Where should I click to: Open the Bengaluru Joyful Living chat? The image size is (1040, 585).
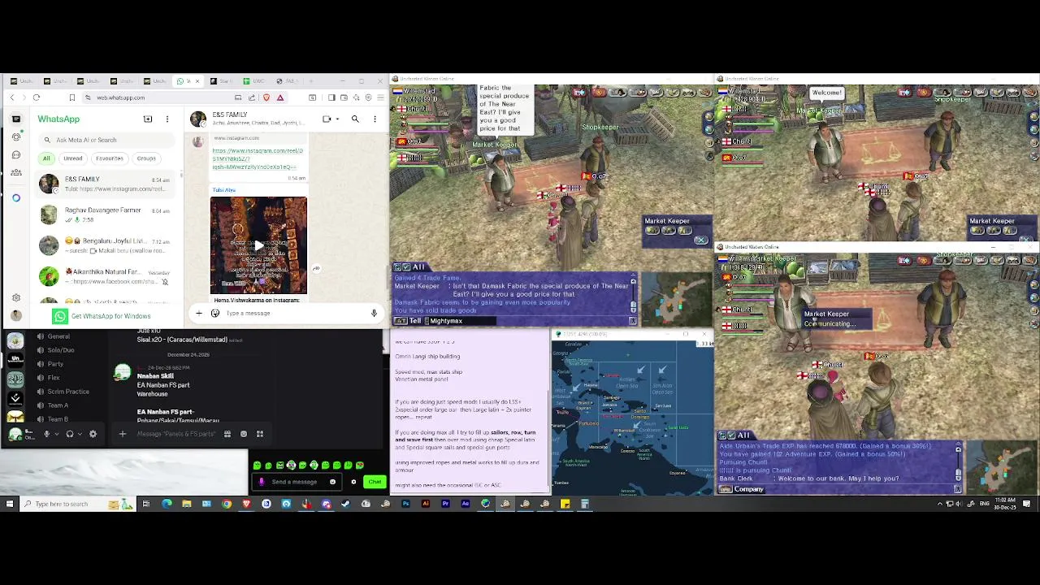[x=106, y=245]
